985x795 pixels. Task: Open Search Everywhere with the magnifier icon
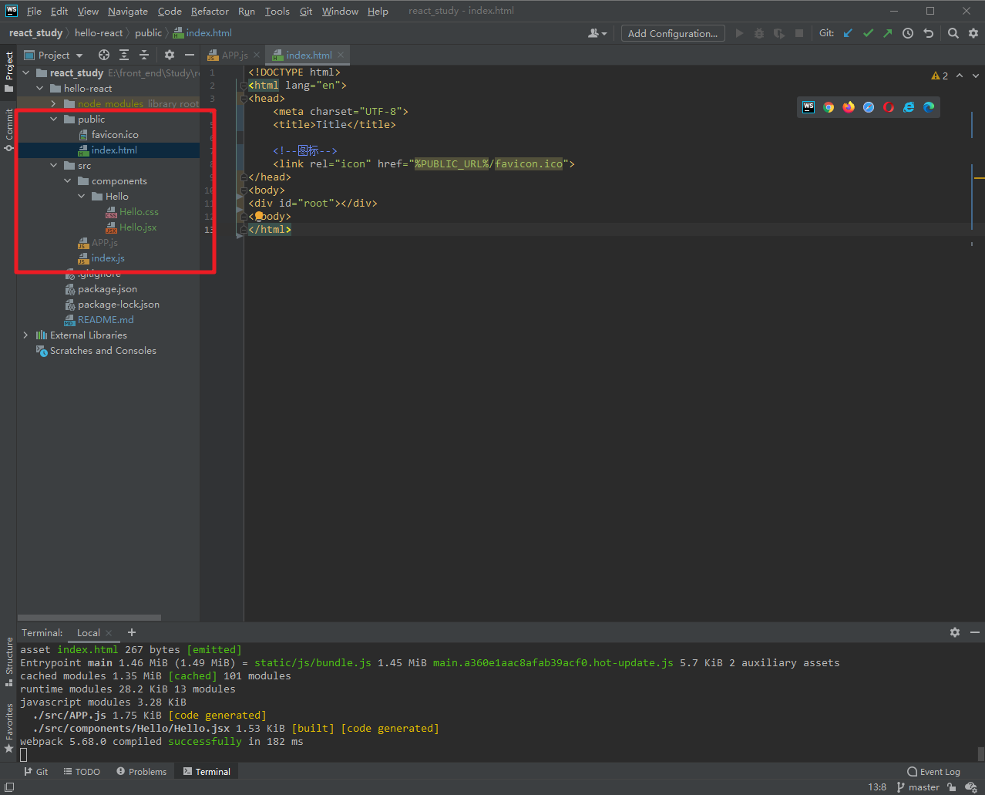click(953, 33)
